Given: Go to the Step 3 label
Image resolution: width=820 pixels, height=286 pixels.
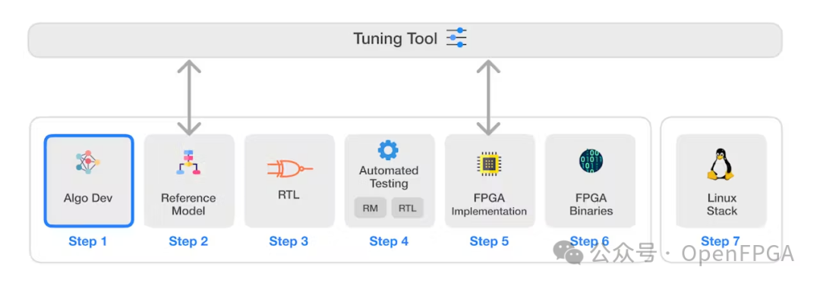Looking at the screenshot, I should [x=289, y=241].
